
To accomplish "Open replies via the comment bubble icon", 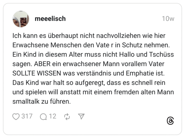I will tap(44, 117).
